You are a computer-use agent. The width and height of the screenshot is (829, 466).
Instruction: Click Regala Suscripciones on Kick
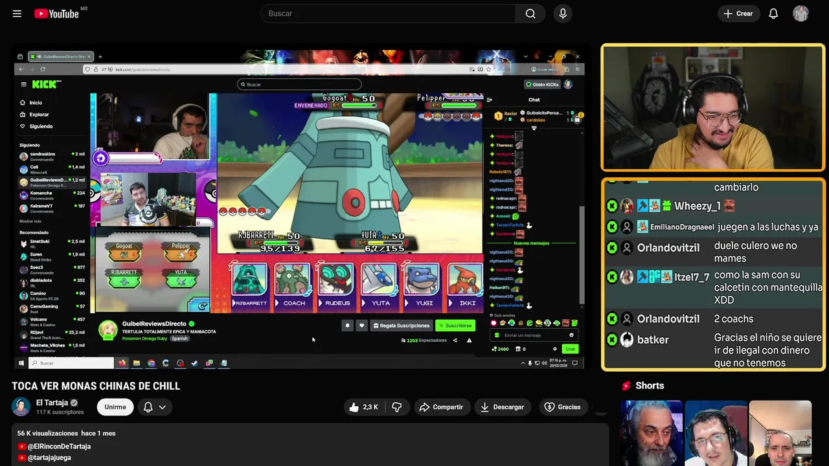(401, 326)
